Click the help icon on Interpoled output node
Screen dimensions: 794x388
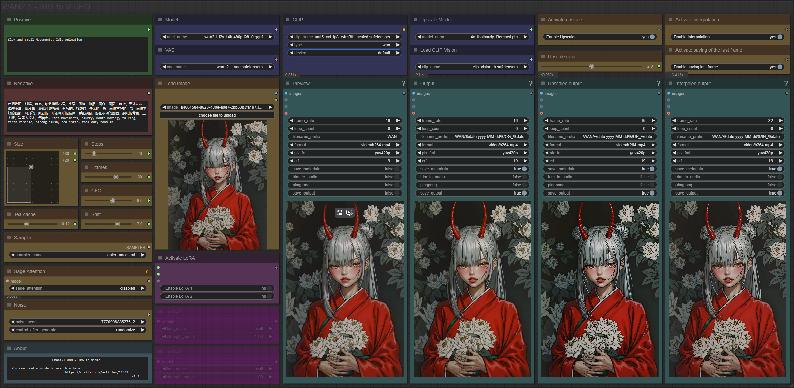[x=786, y=84]
